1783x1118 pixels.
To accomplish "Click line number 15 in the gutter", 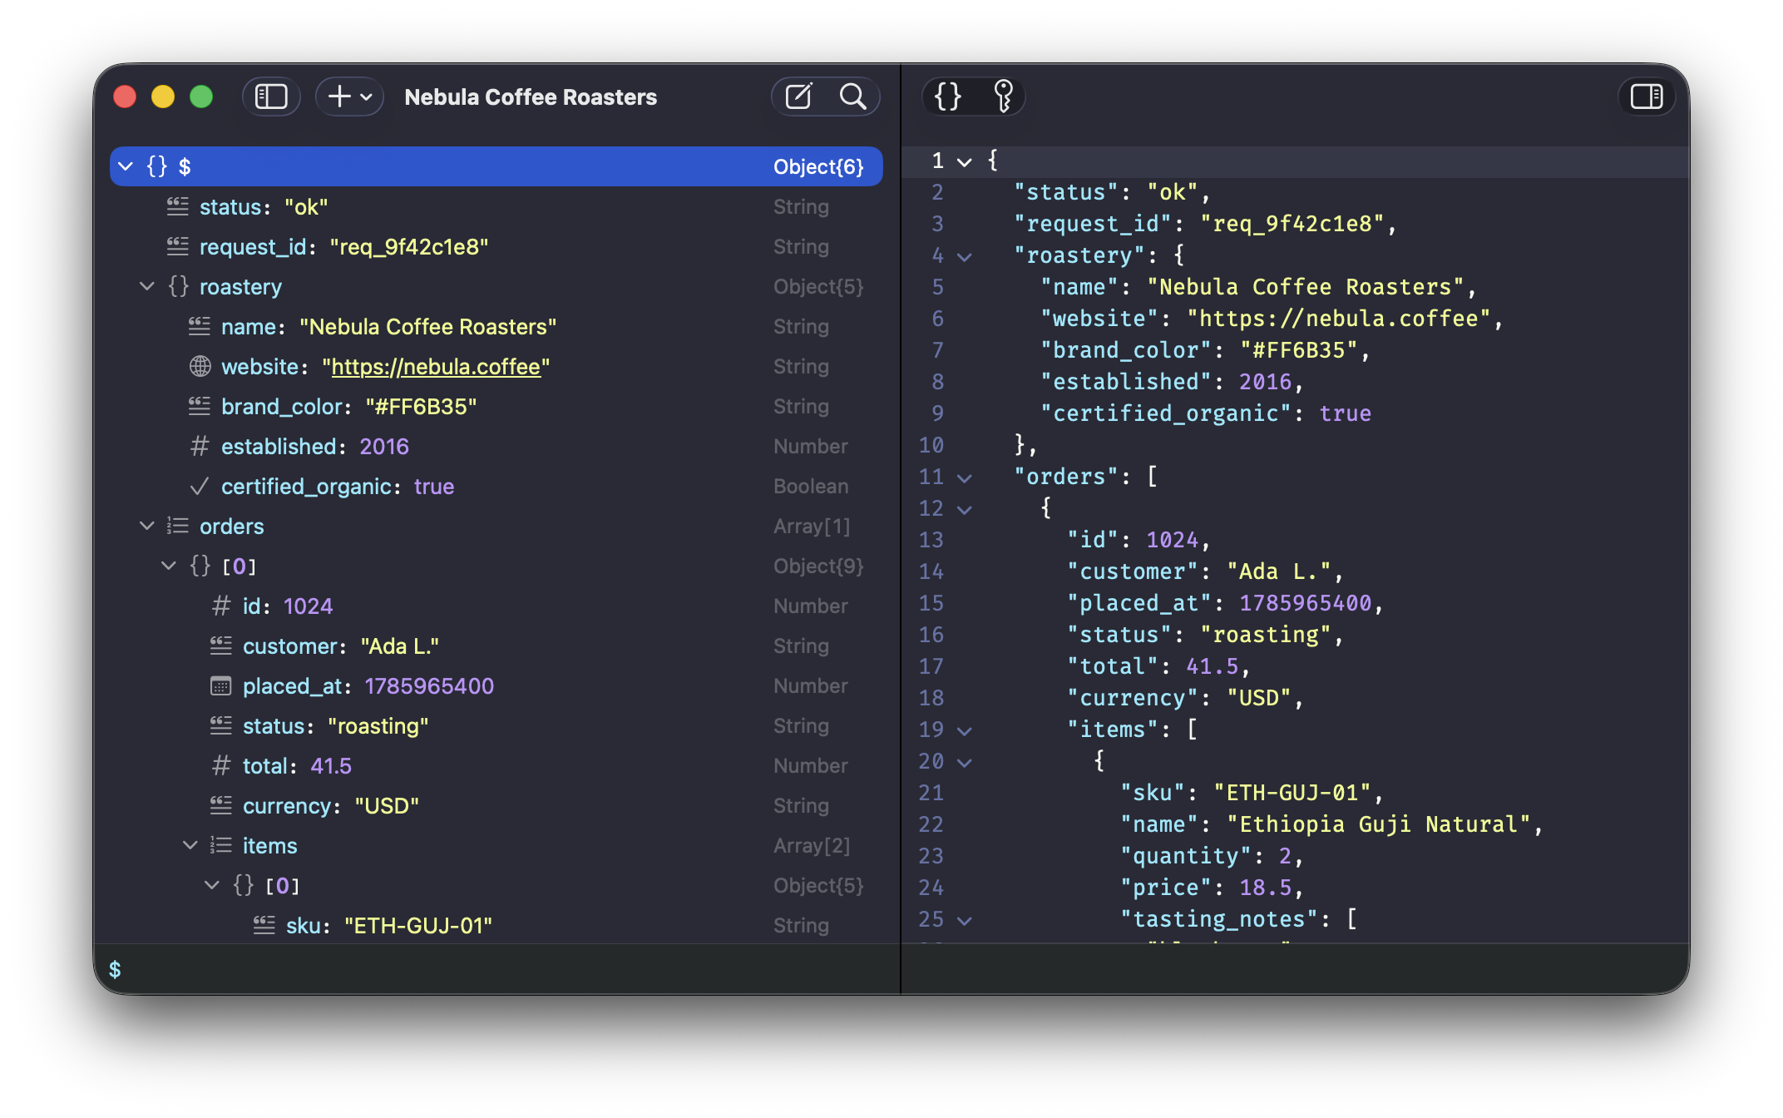I will click(931, 604).
